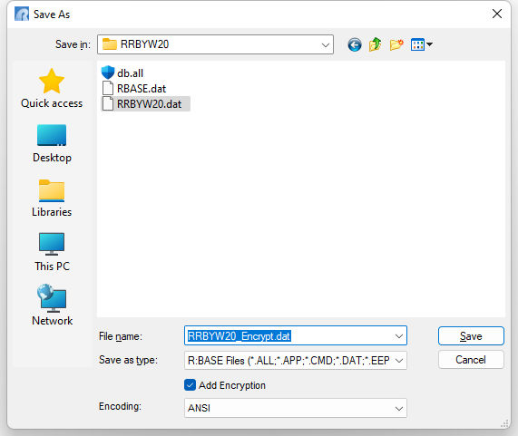Go back to last folder visited
This screenshot has height=436, width=518.
click(x=355, y=44)
